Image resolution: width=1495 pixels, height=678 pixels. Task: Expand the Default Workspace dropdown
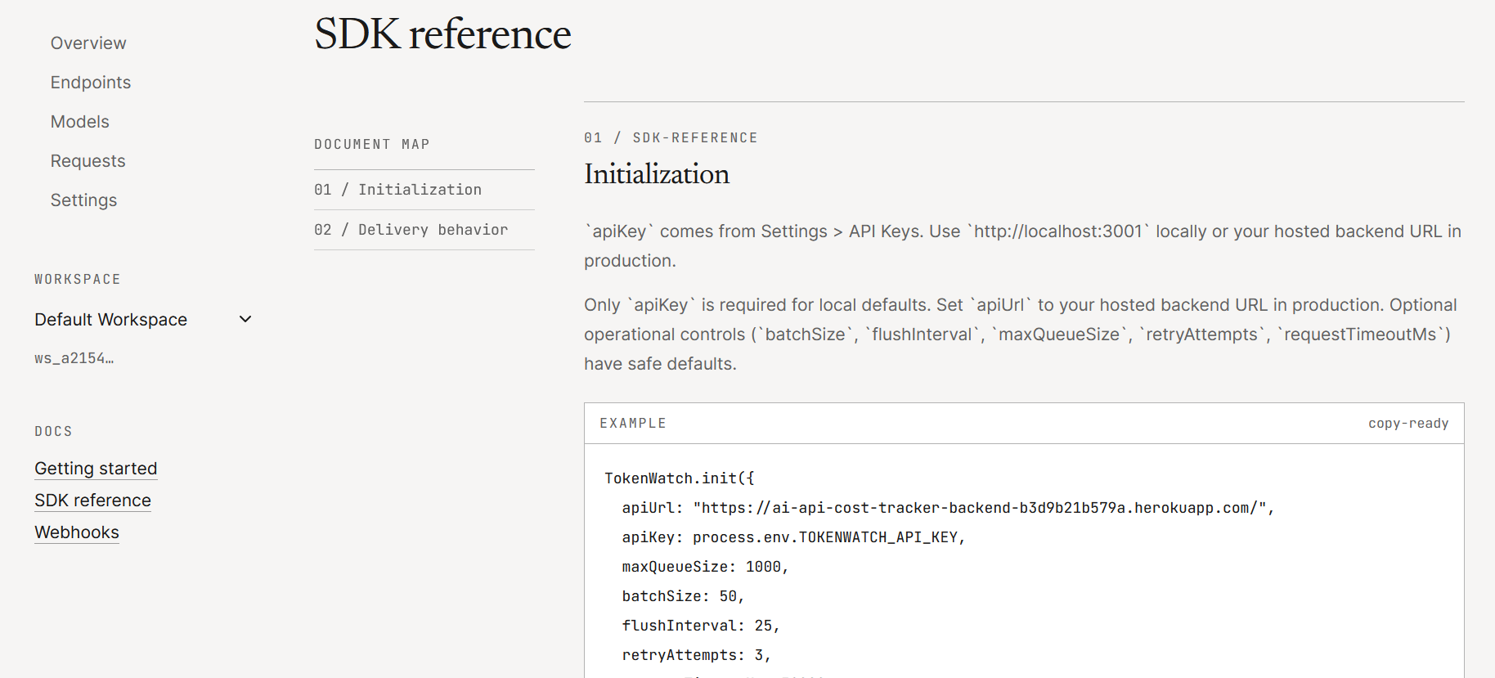coord(143,320)
